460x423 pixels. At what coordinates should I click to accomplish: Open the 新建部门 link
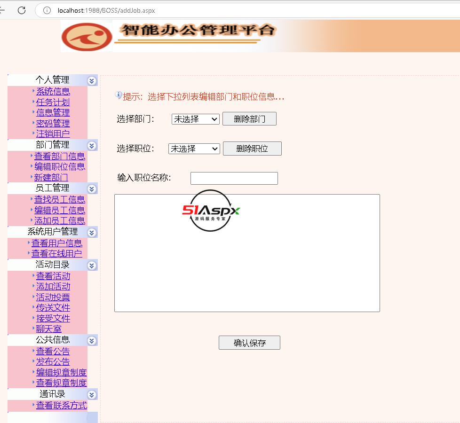pos(51,177)
